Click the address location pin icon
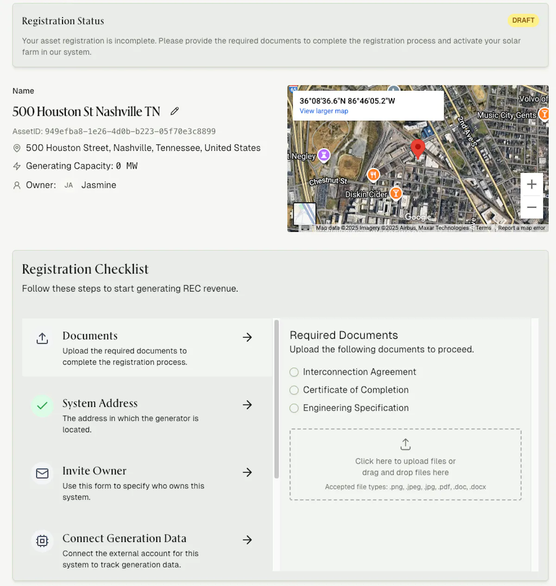556x586 pixels. (x=17, y=148)
